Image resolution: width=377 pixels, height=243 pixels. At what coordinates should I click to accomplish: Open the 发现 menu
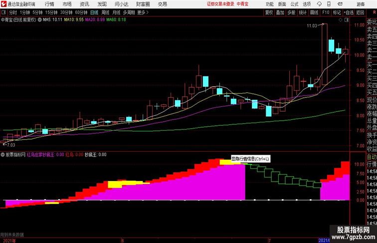[102, 4]
